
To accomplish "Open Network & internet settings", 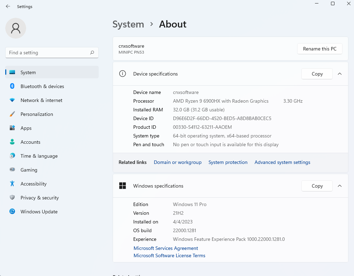I will [52, 100].
